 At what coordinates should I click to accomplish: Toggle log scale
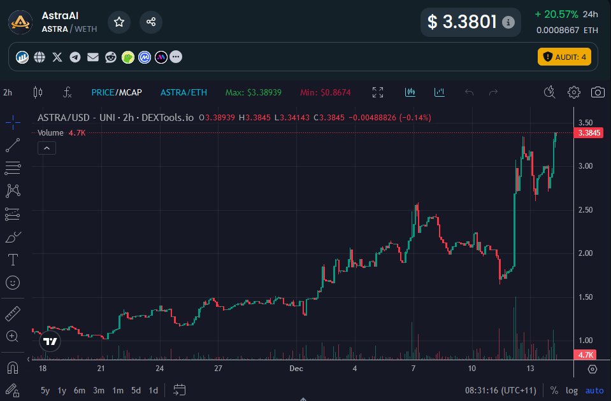[571, 390]
